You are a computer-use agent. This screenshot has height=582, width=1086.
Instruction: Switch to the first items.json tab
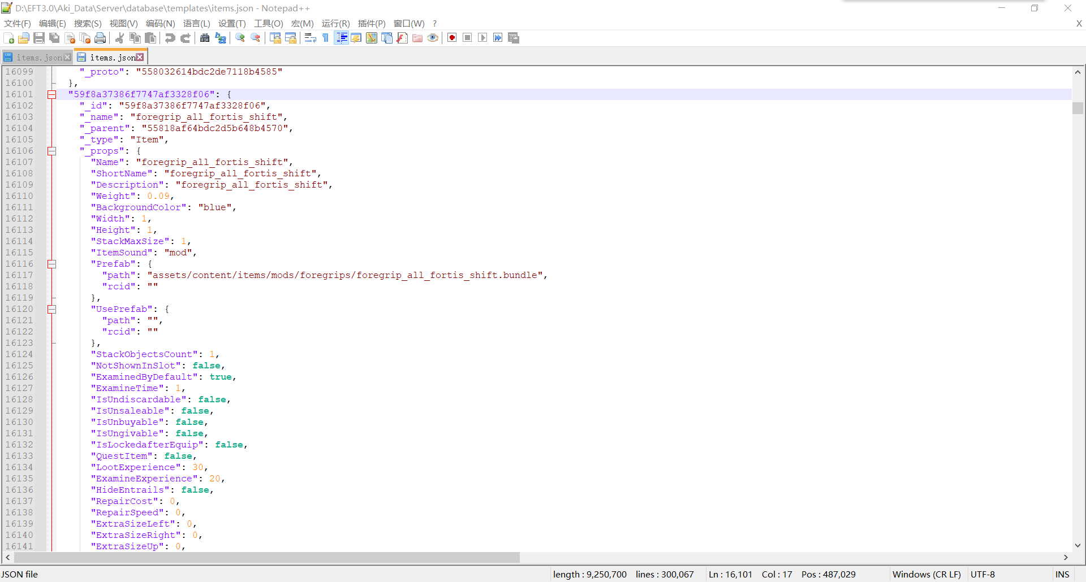coord(37,58)
